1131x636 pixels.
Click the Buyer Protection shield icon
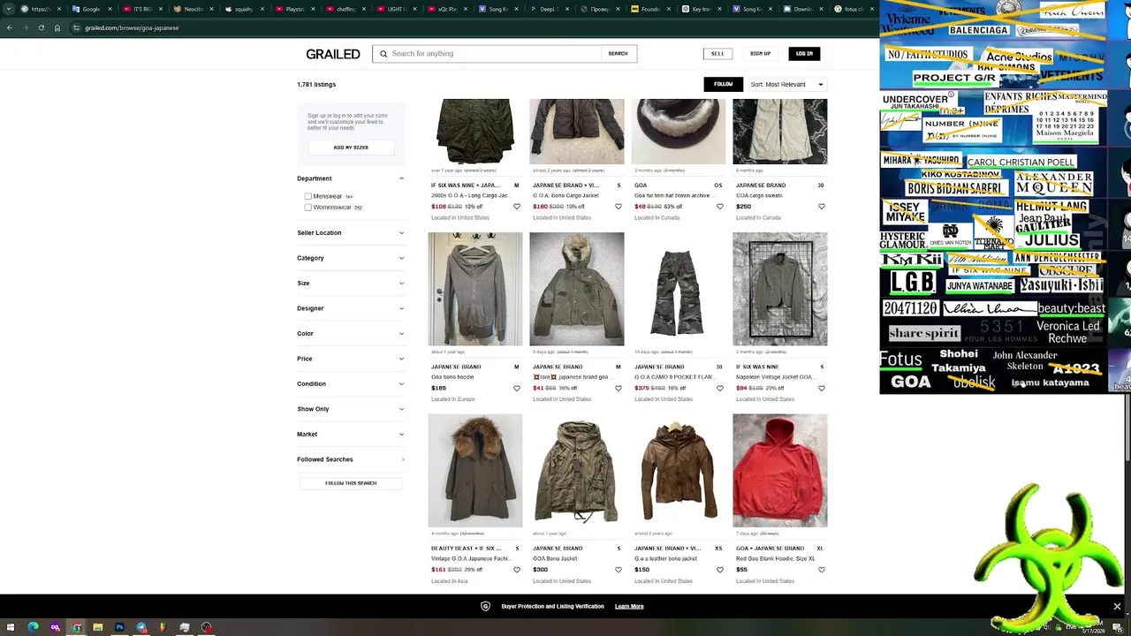coord(485,606)
